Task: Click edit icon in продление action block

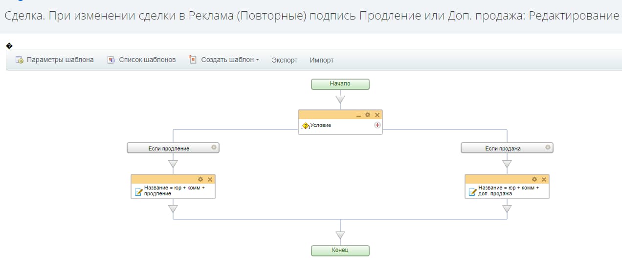Action: [x=138, y=191]
